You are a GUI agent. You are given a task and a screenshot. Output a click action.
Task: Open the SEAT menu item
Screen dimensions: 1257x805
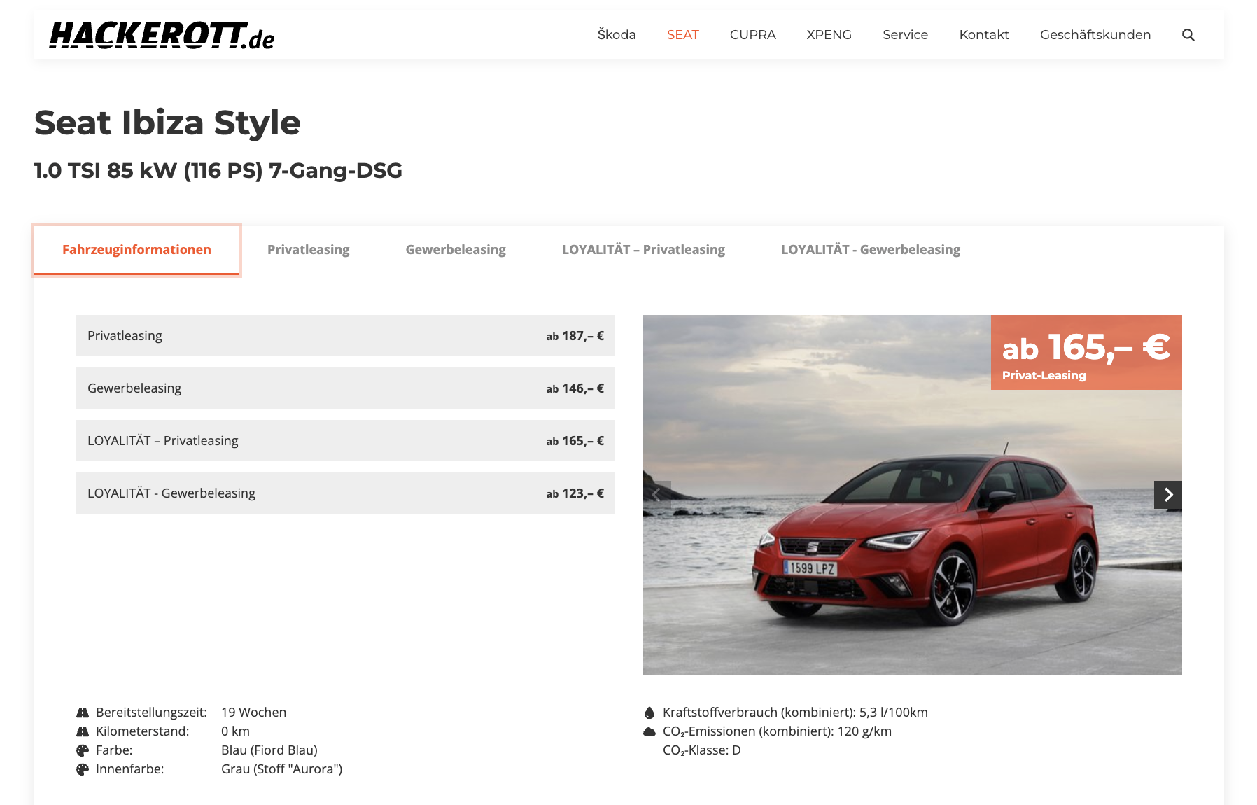(682, 35)
